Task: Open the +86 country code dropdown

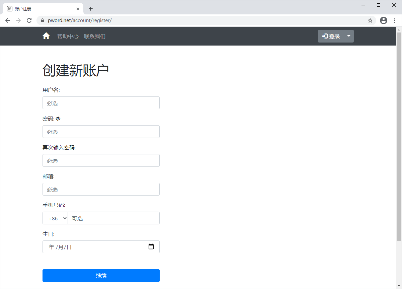Action: (55, 218)
